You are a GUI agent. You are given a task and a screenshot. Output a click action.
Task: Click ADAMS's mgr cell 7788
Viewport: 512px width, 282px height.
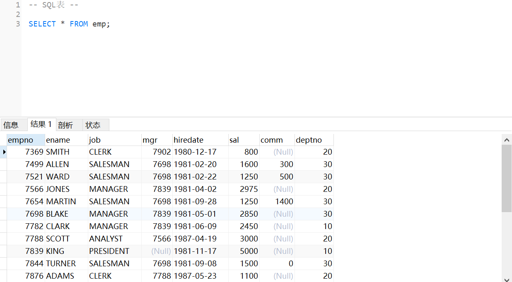click(x=157, y=276)
